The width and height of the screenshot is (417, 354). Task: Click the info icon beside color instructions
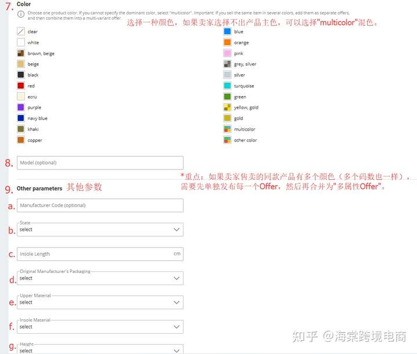(21, 14)
